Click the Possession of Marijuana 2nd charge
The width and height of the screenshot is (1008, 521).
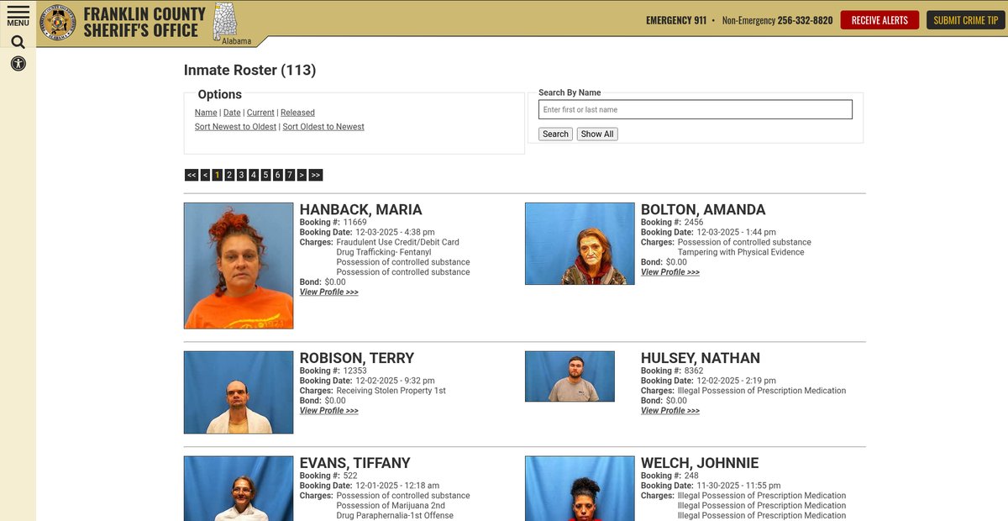coord(391,506)
